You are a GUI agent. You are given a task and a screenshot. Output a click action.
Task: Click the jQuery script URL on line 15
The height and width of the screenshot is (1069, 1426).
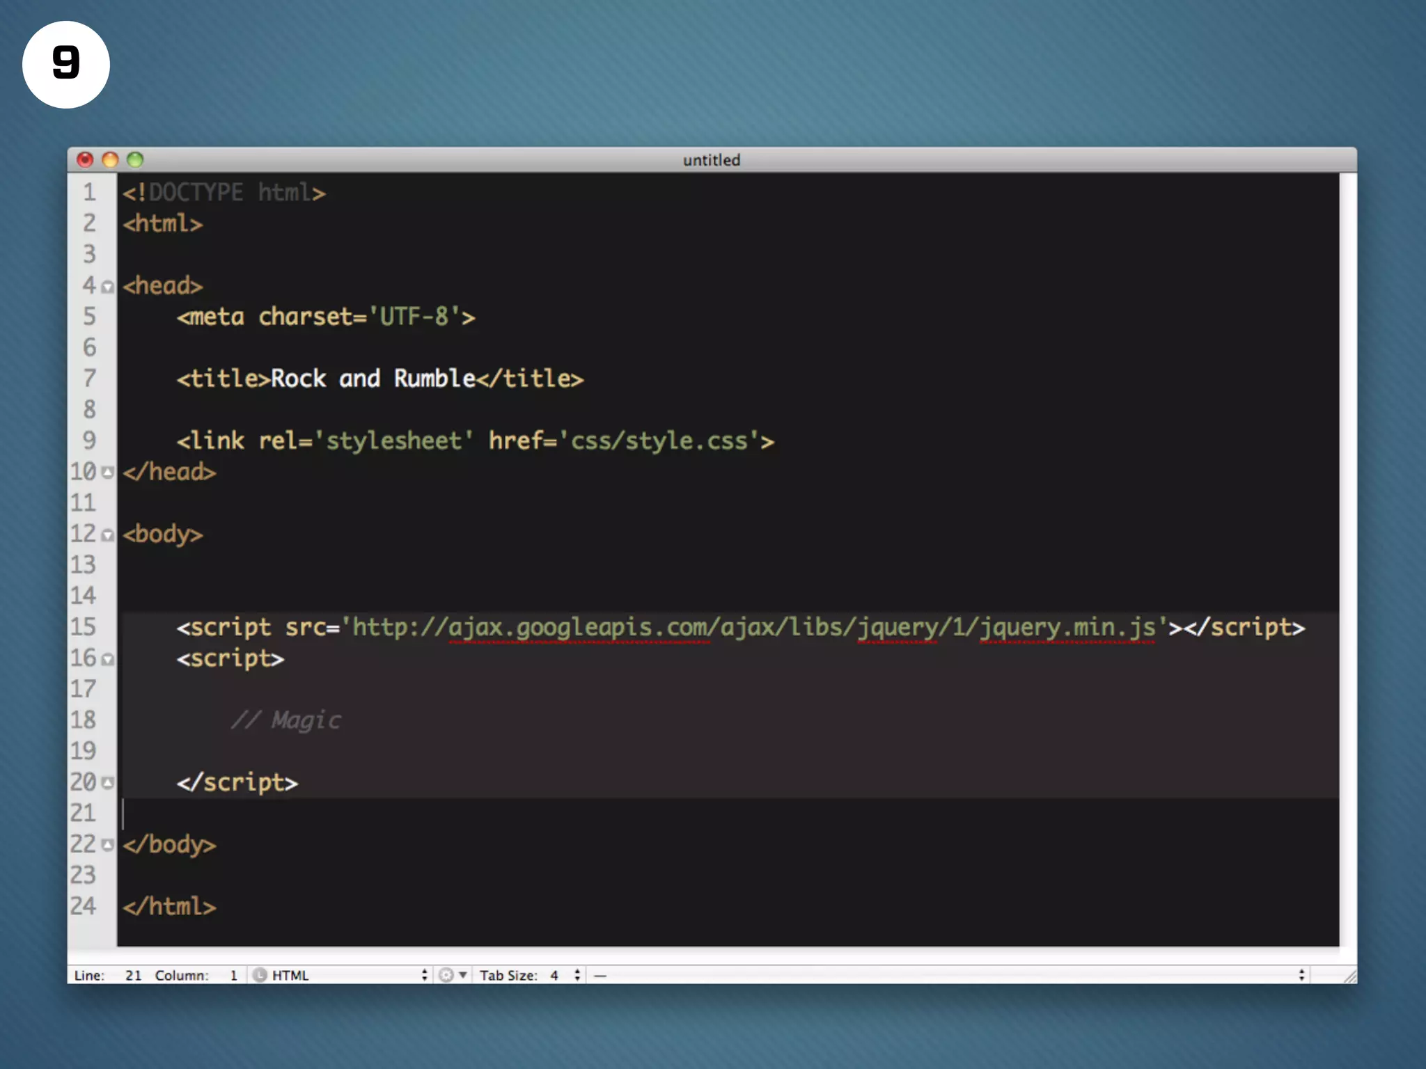[x=753, y=627]
